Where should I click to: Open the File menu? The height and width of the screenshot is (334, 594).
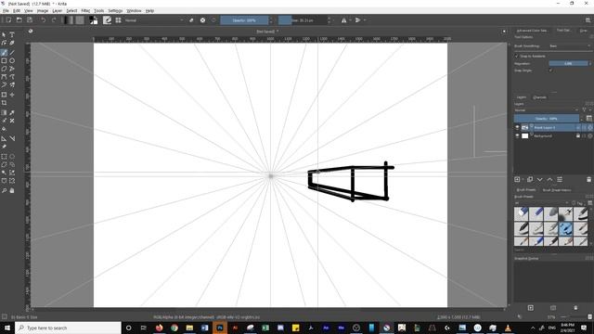click(x=6, y=10)
